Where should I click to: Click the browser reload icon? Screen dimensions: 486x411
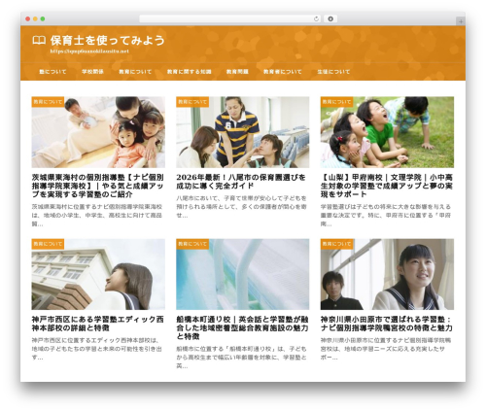[316, 18]
